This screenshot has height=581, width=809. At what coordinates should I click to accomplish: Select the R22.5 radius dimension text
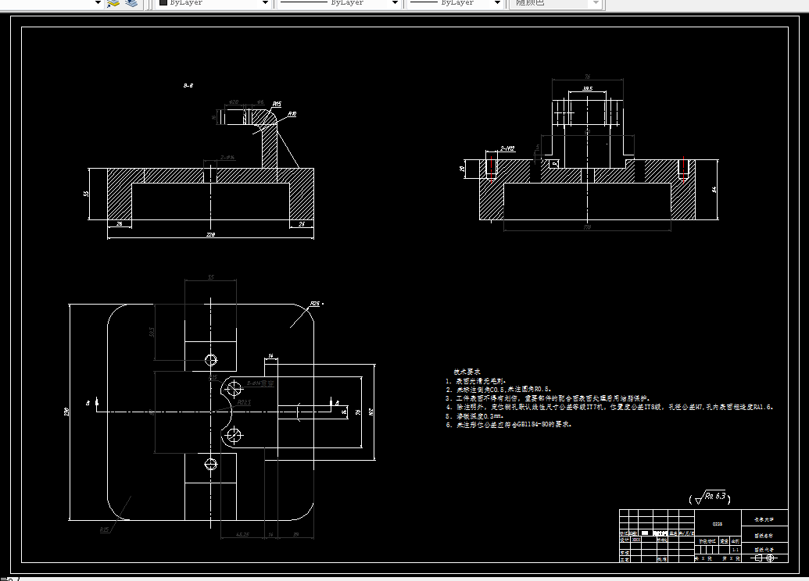[244, 403]
